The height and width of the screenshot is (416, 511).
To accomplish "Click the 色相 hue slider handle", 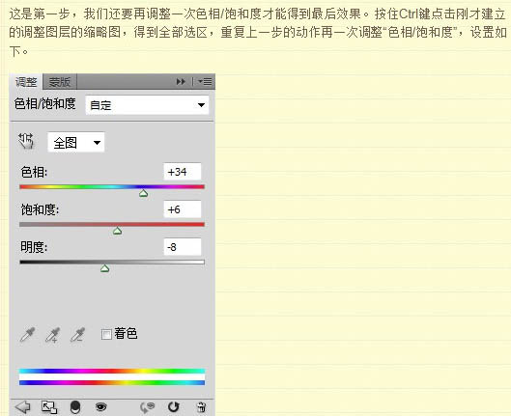I will click(x=143, y=194).
